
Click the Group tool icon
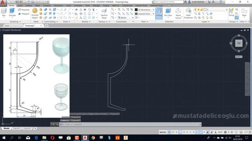point(231,12)
